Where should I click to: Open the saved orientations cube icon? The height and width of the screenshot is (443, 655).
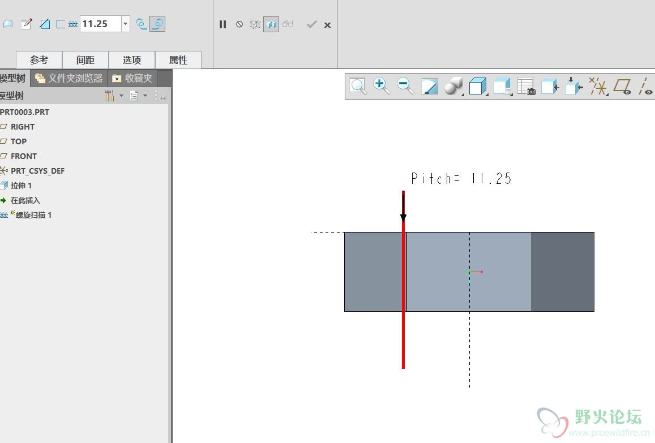[x=478, y=86]
